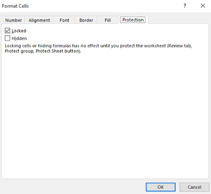Switch to the Fill tab
211x194 pixels.
[x=108, y=20]
